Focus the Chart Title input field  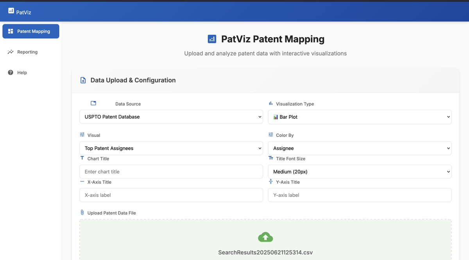171,172
